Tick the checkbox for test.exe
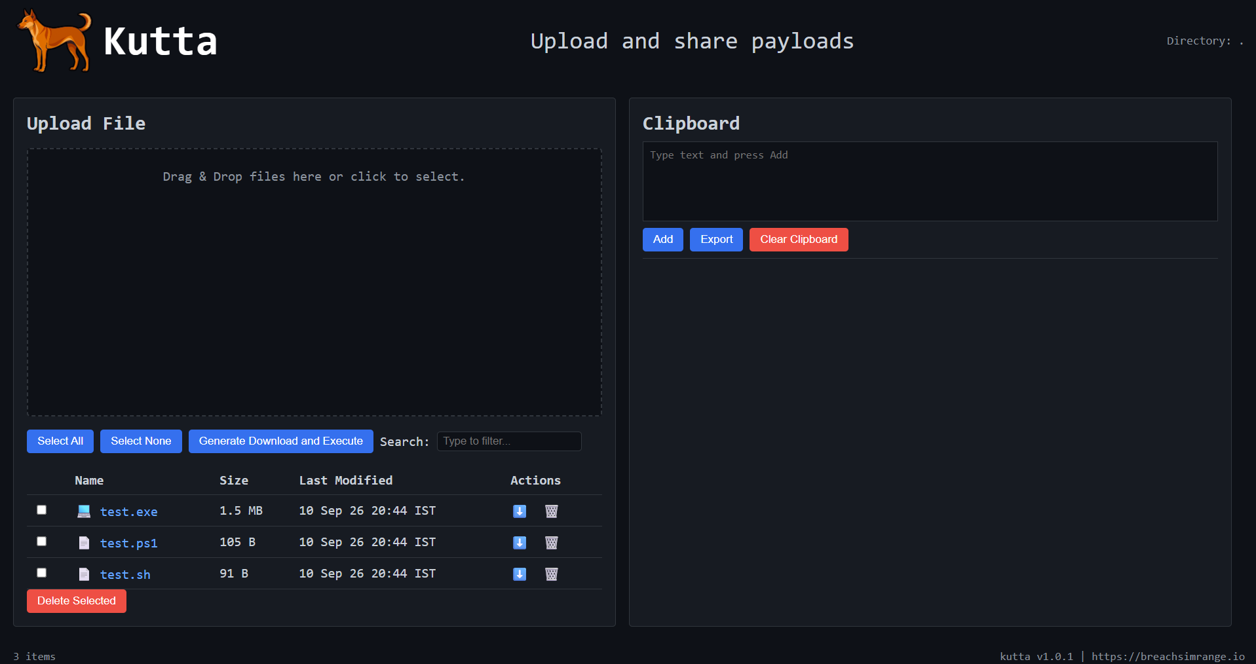The image size is (1256, 664). pyautogui.click(x=42, y=510)
